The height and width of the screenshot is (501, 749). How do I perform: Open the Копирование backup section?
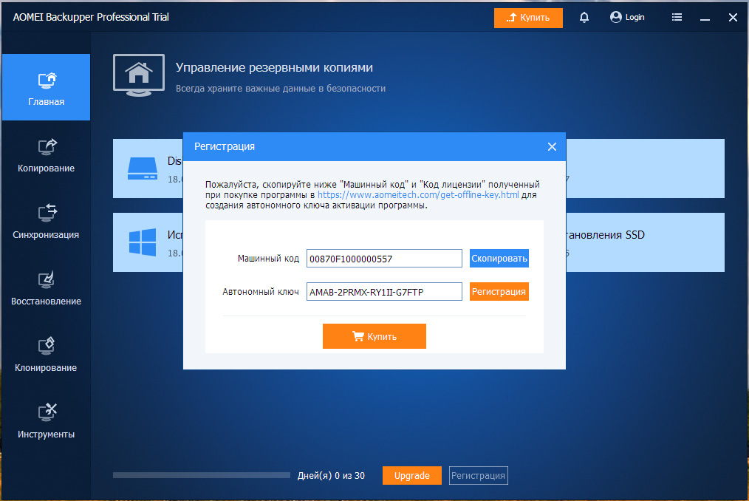click(46, 155)
